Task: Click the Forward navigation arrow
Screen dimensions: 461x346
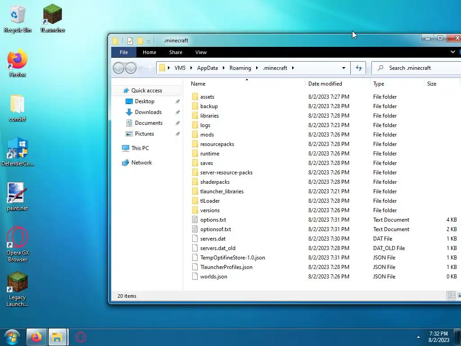Action: pos(131,68)
